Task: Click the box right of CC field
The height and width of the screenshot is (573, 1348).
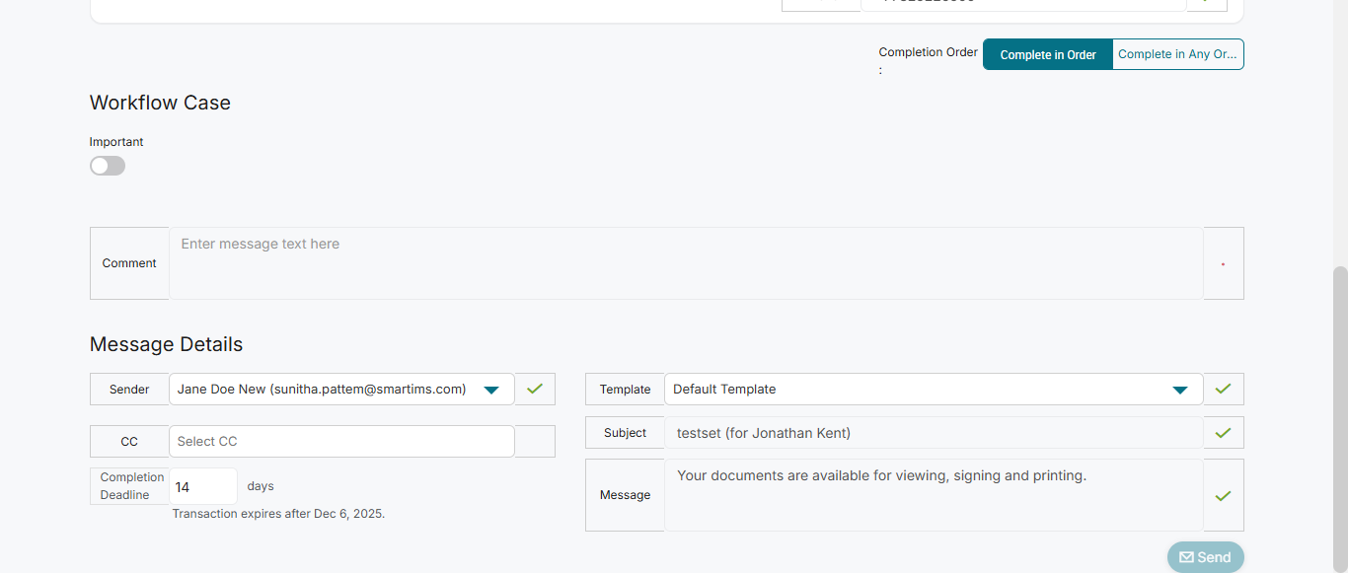Action: 535,442
